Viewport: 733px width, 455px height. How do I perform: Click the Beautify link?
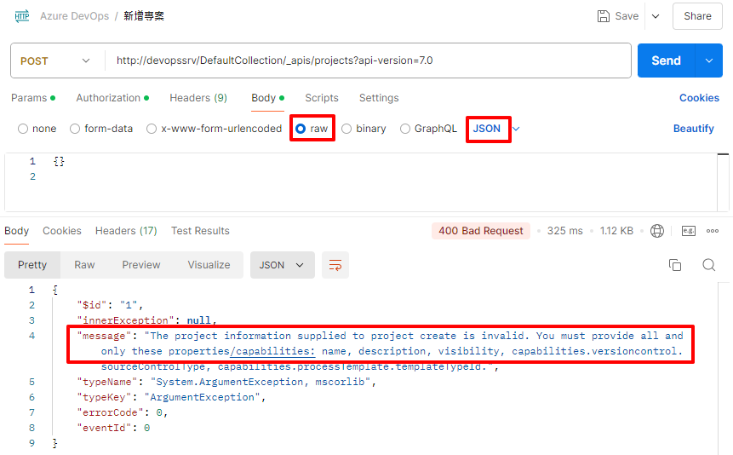tap(693, 129)
